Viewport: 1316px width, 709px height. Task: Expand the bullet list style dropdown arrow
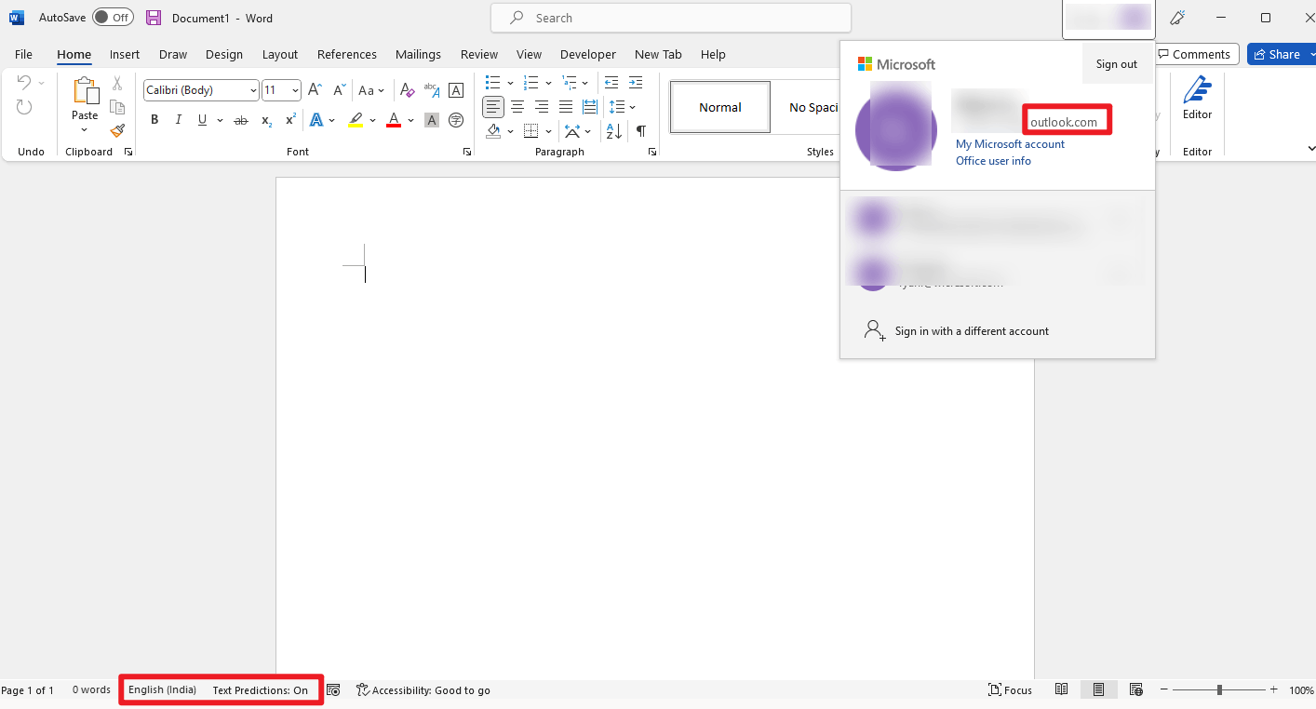(x=510, y=83)
